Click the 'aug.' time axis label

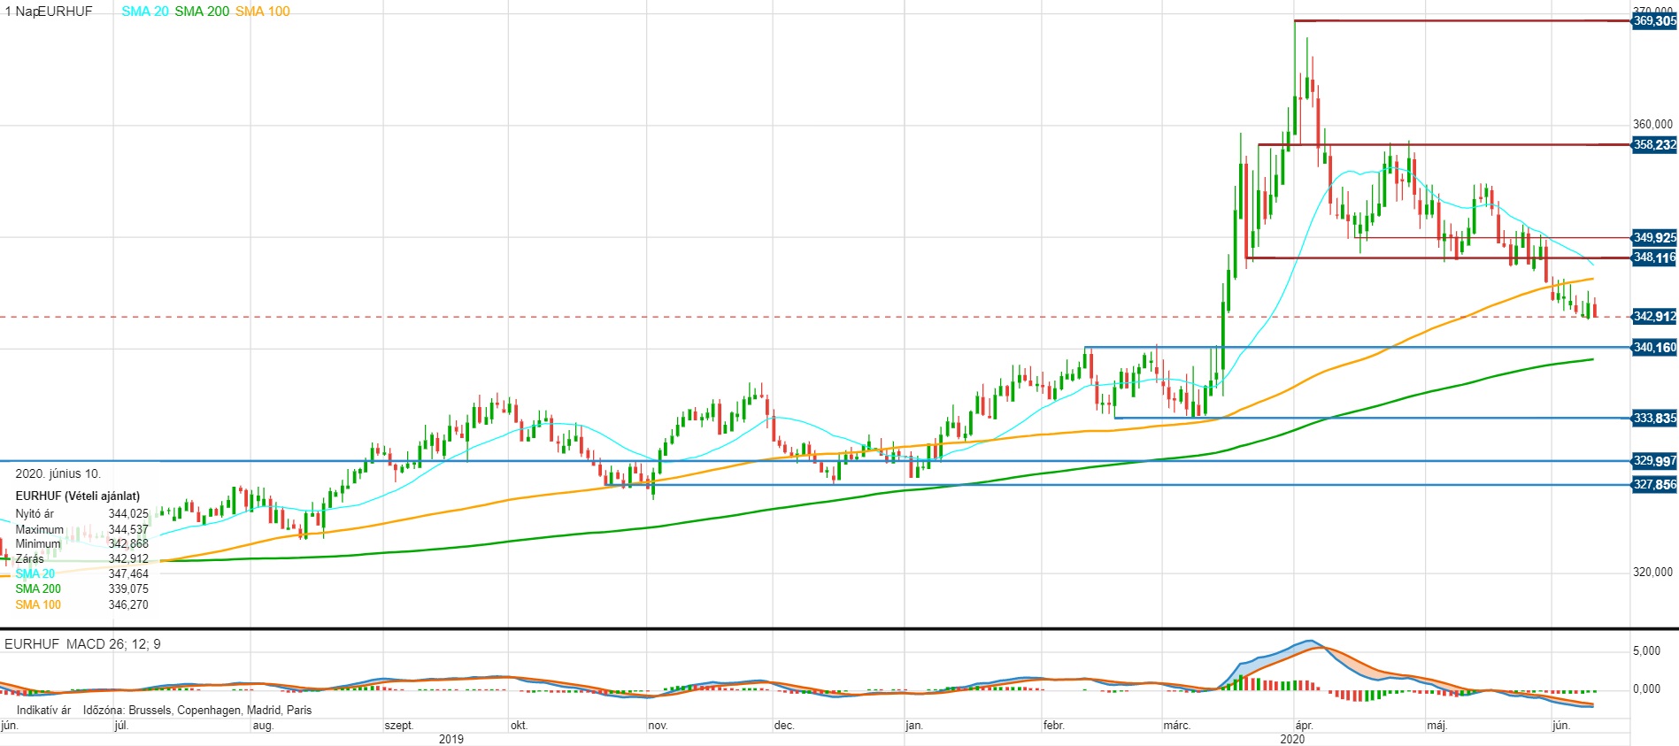(x=263, y=726)
